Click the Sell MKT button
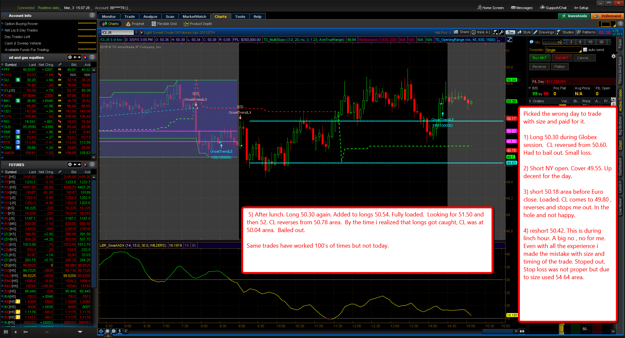The height and width of the screenshot is (338, 625). point(562,58)
